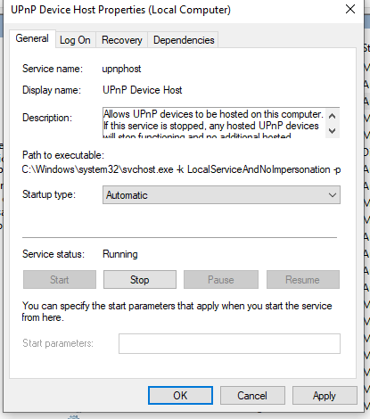This screenshot has width=370, height=419.
Task: Click the Stop service button
Action: click(x=140, y=280)
